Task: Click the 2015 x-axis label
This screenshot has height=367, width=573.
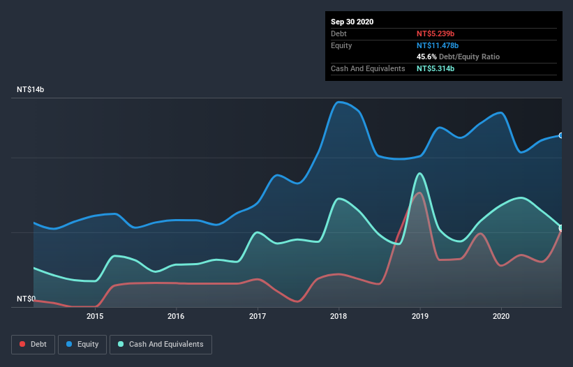Action: pos(95,316)
